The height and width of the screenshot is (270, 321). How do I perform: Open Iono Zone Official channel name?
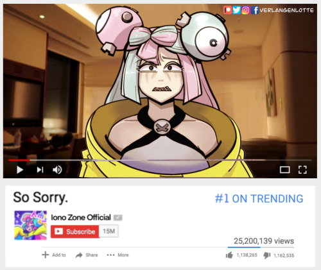point(81,217)
